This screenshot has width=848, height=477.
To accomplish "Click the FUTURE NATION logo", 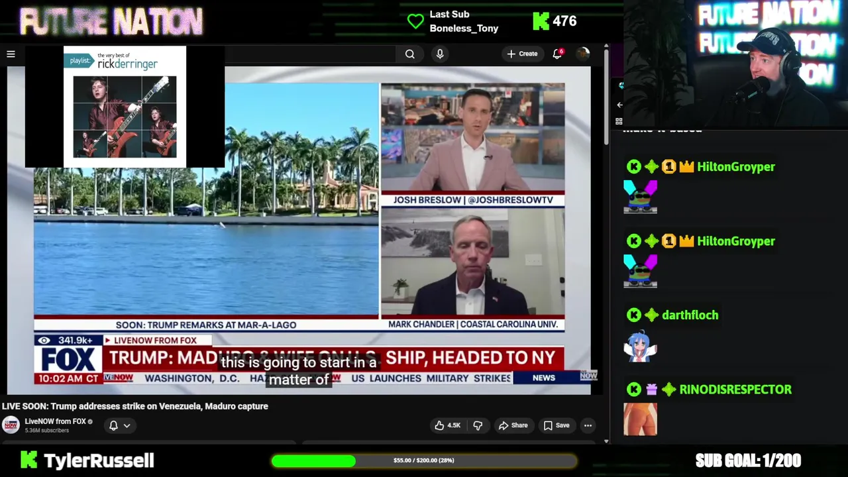I will pos(111,22).
